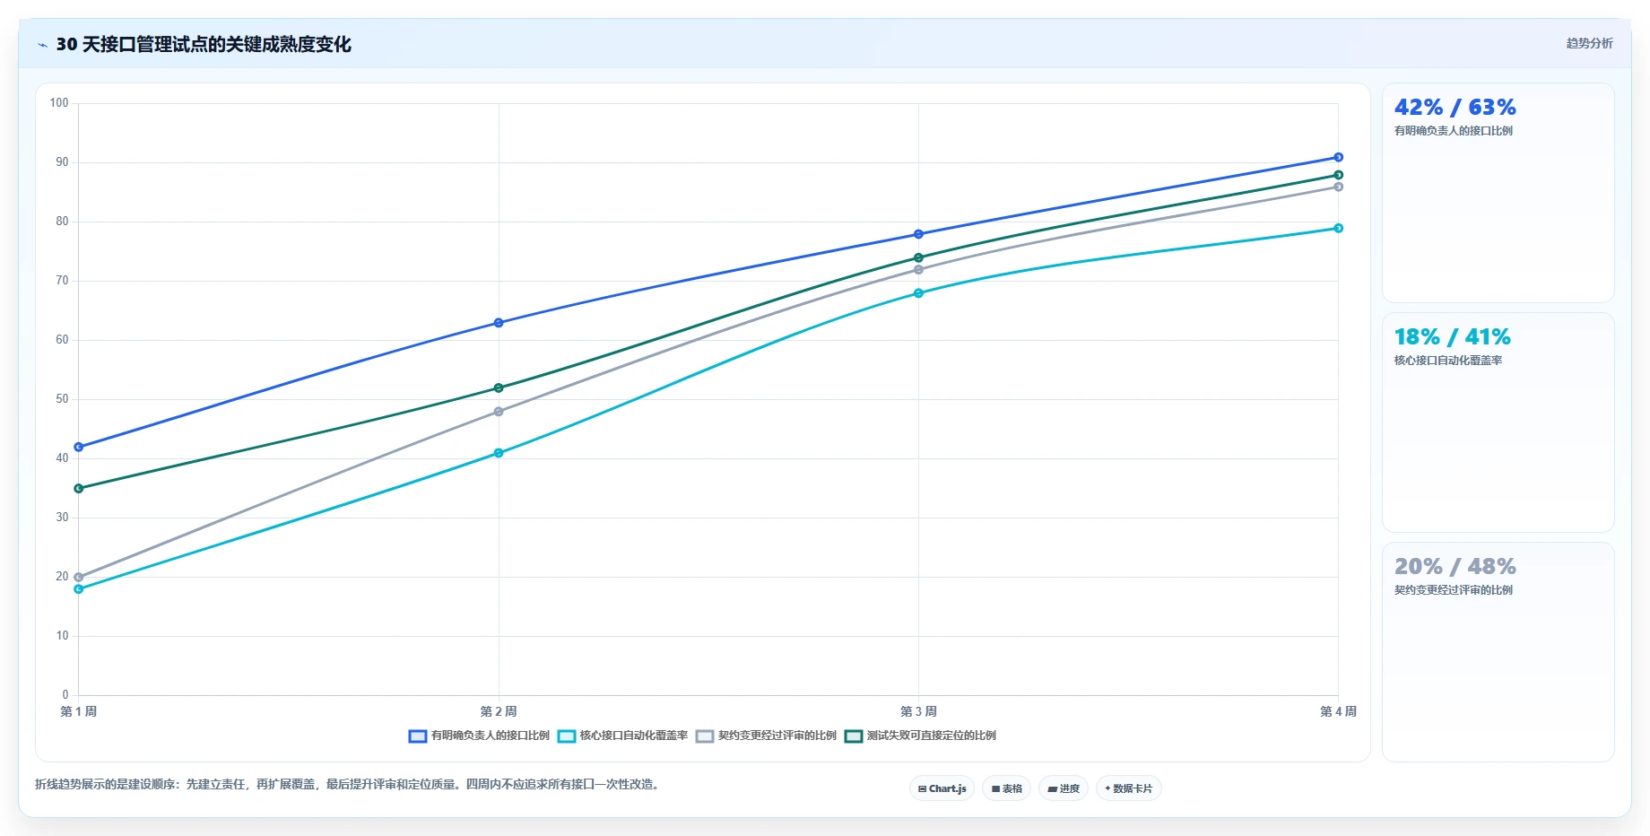Toggle the 核心接口自动化覆盖率 legend entry
Screen dimensions: 1650x836
pyautogui.click(x=622, y=736)
